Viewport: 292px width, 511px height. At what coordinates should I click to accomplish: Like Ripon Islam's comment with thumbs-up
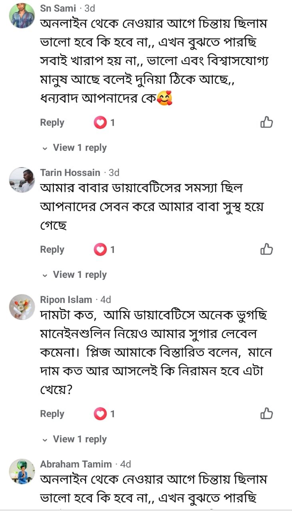266,414
